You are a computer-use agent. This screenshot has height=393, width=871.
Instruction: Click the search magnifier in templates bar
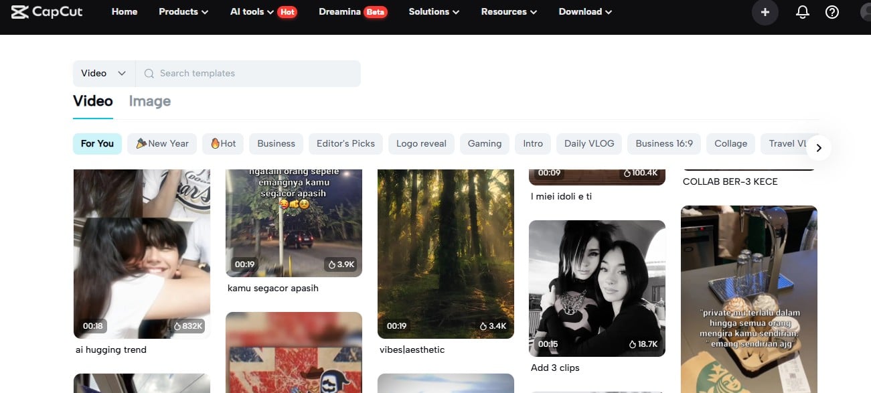pyautogui.click(x=149, y=73)
